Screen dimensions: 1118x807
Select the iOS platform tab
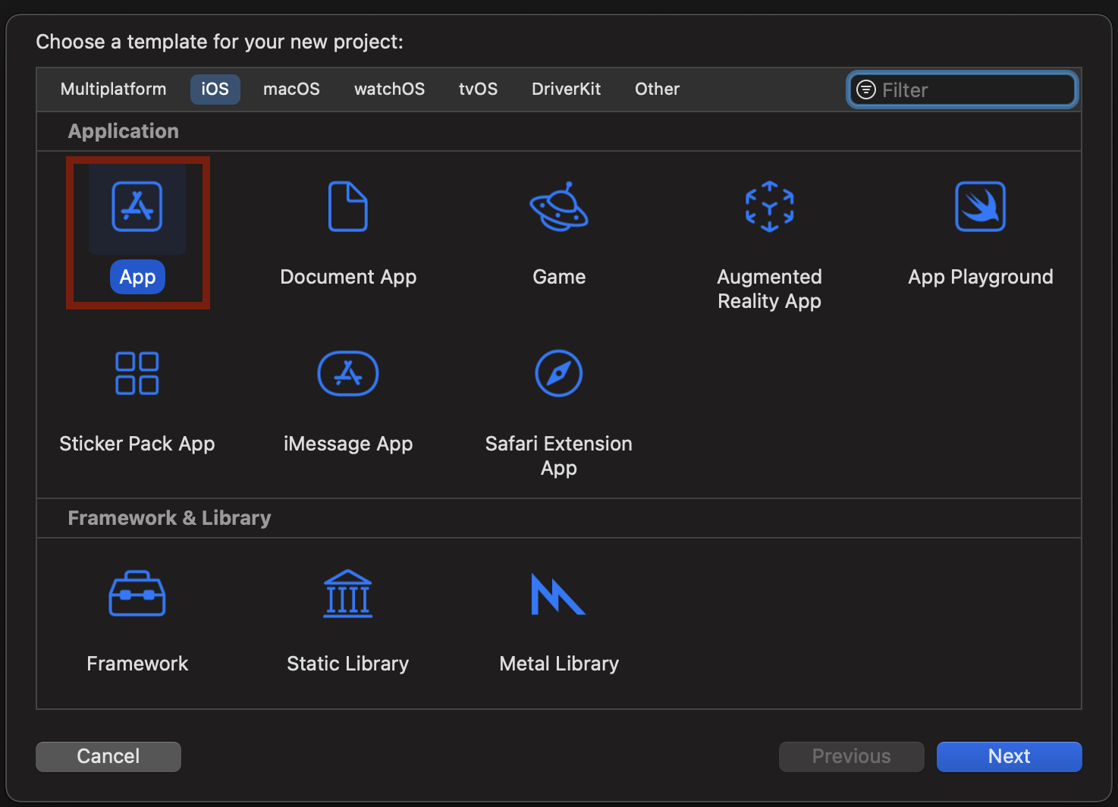pos(215,89)
